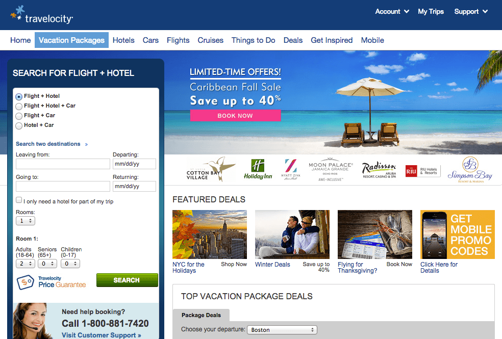Screen dimensions: 502x339
Task: Go to the Cruises navigation tab
Action: (210, 40)
